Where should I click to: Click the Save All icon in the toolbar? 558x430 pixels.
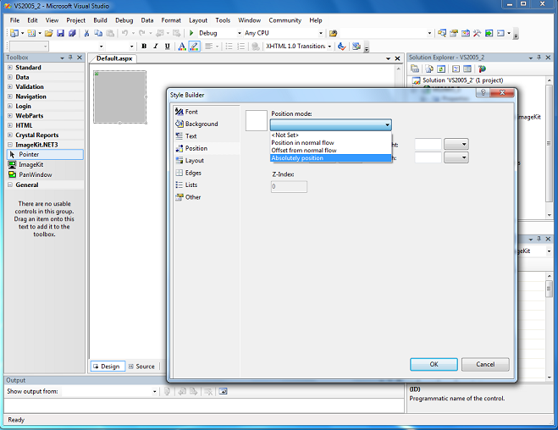pos(72,33)
